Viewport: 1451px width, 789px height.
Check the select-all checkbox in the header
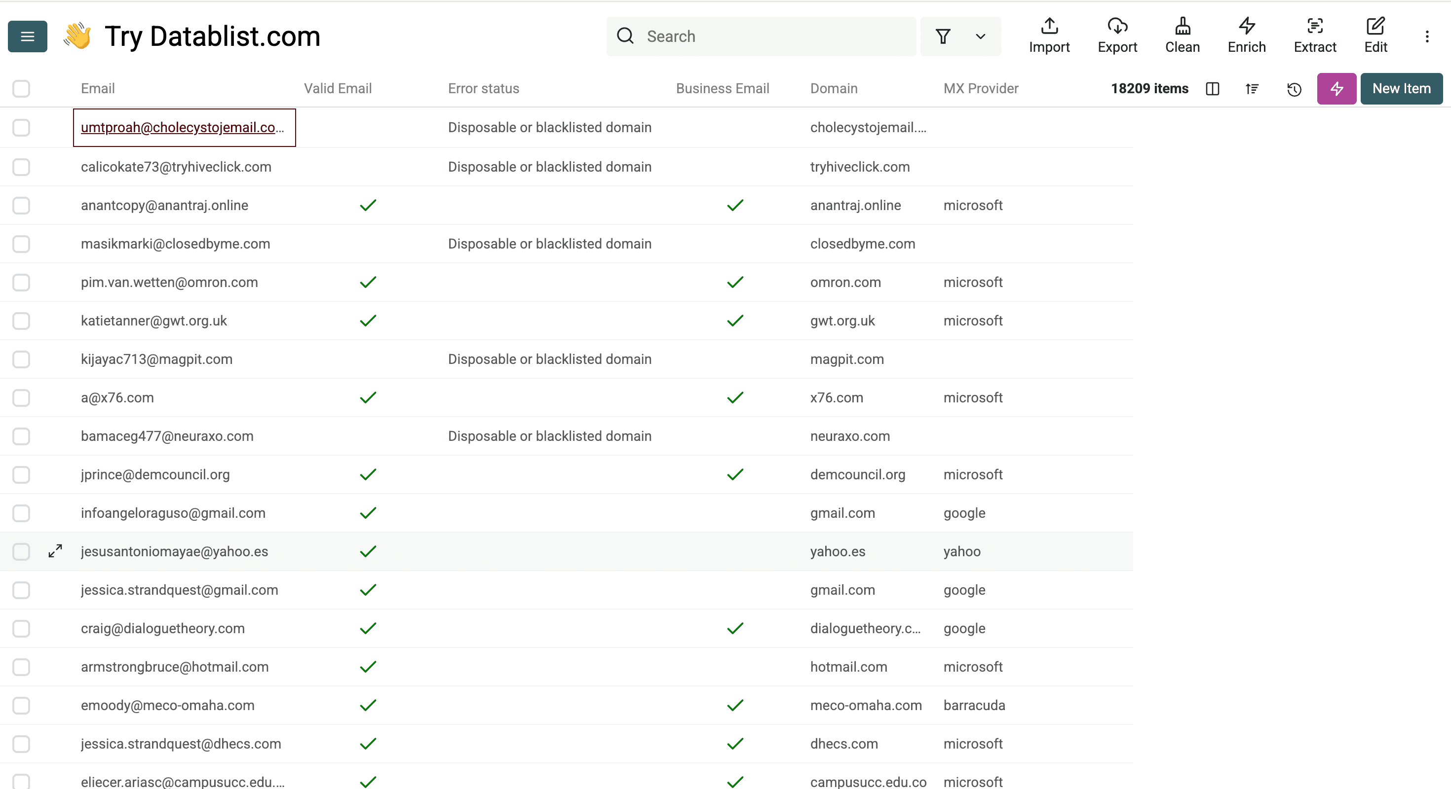[21, 88]
